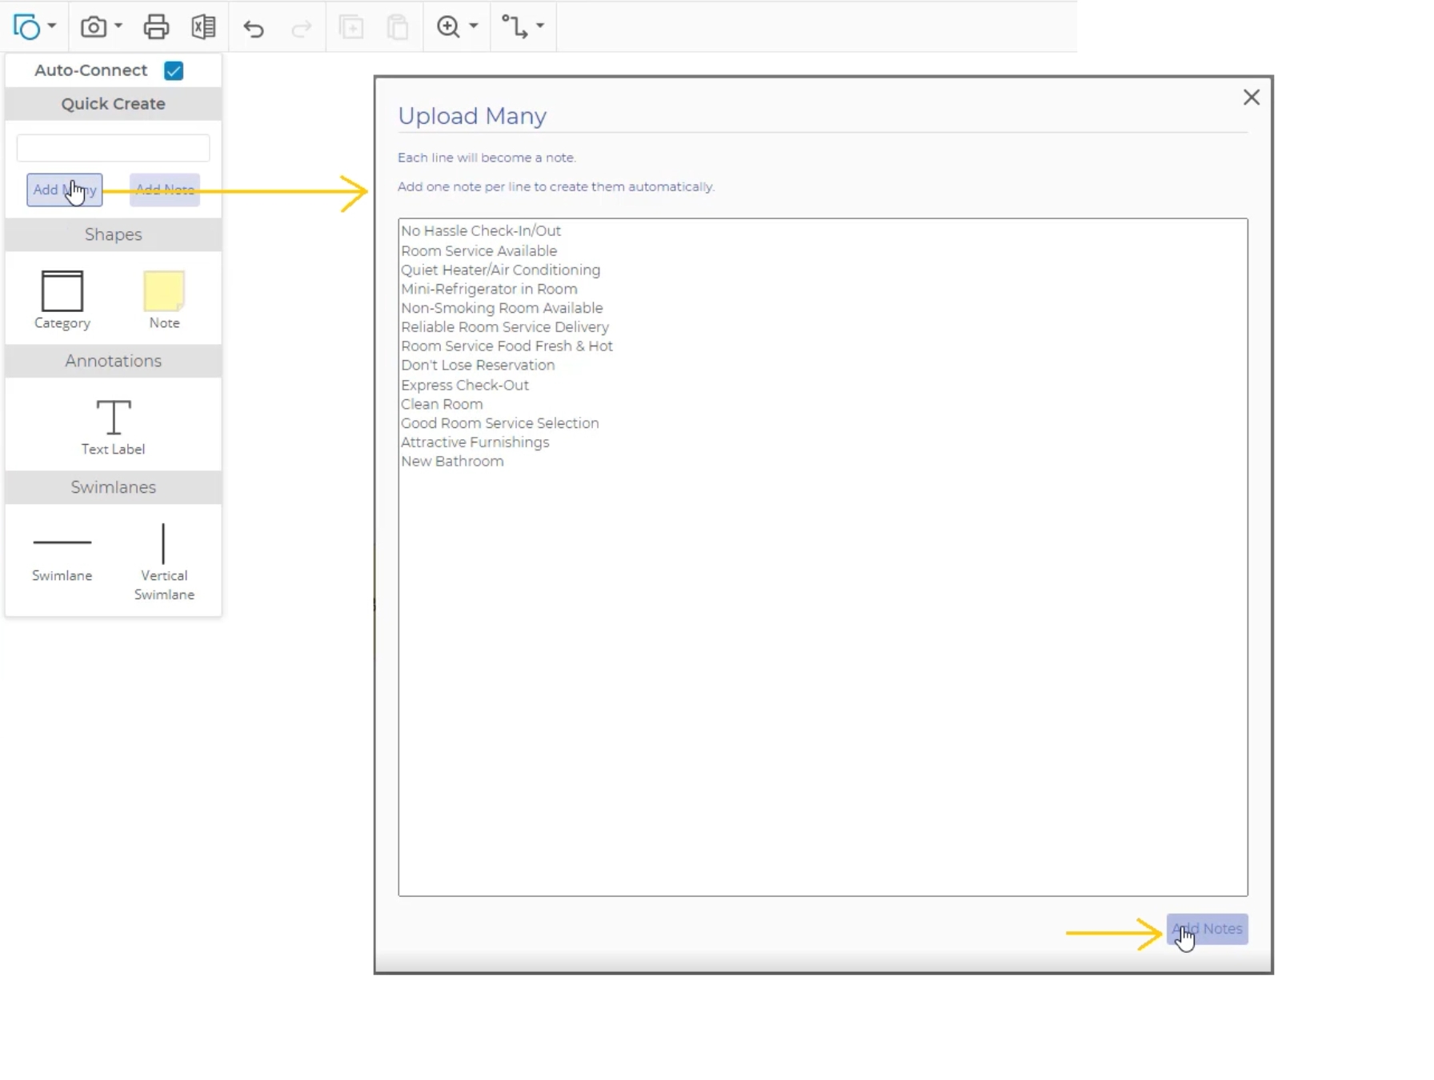
Task: Select the Category shape
Action: pyautogui.click(x=62, y=300)
